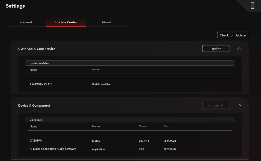Click the Laptop module cell
The image size is (261, 161).
(96, 141)
